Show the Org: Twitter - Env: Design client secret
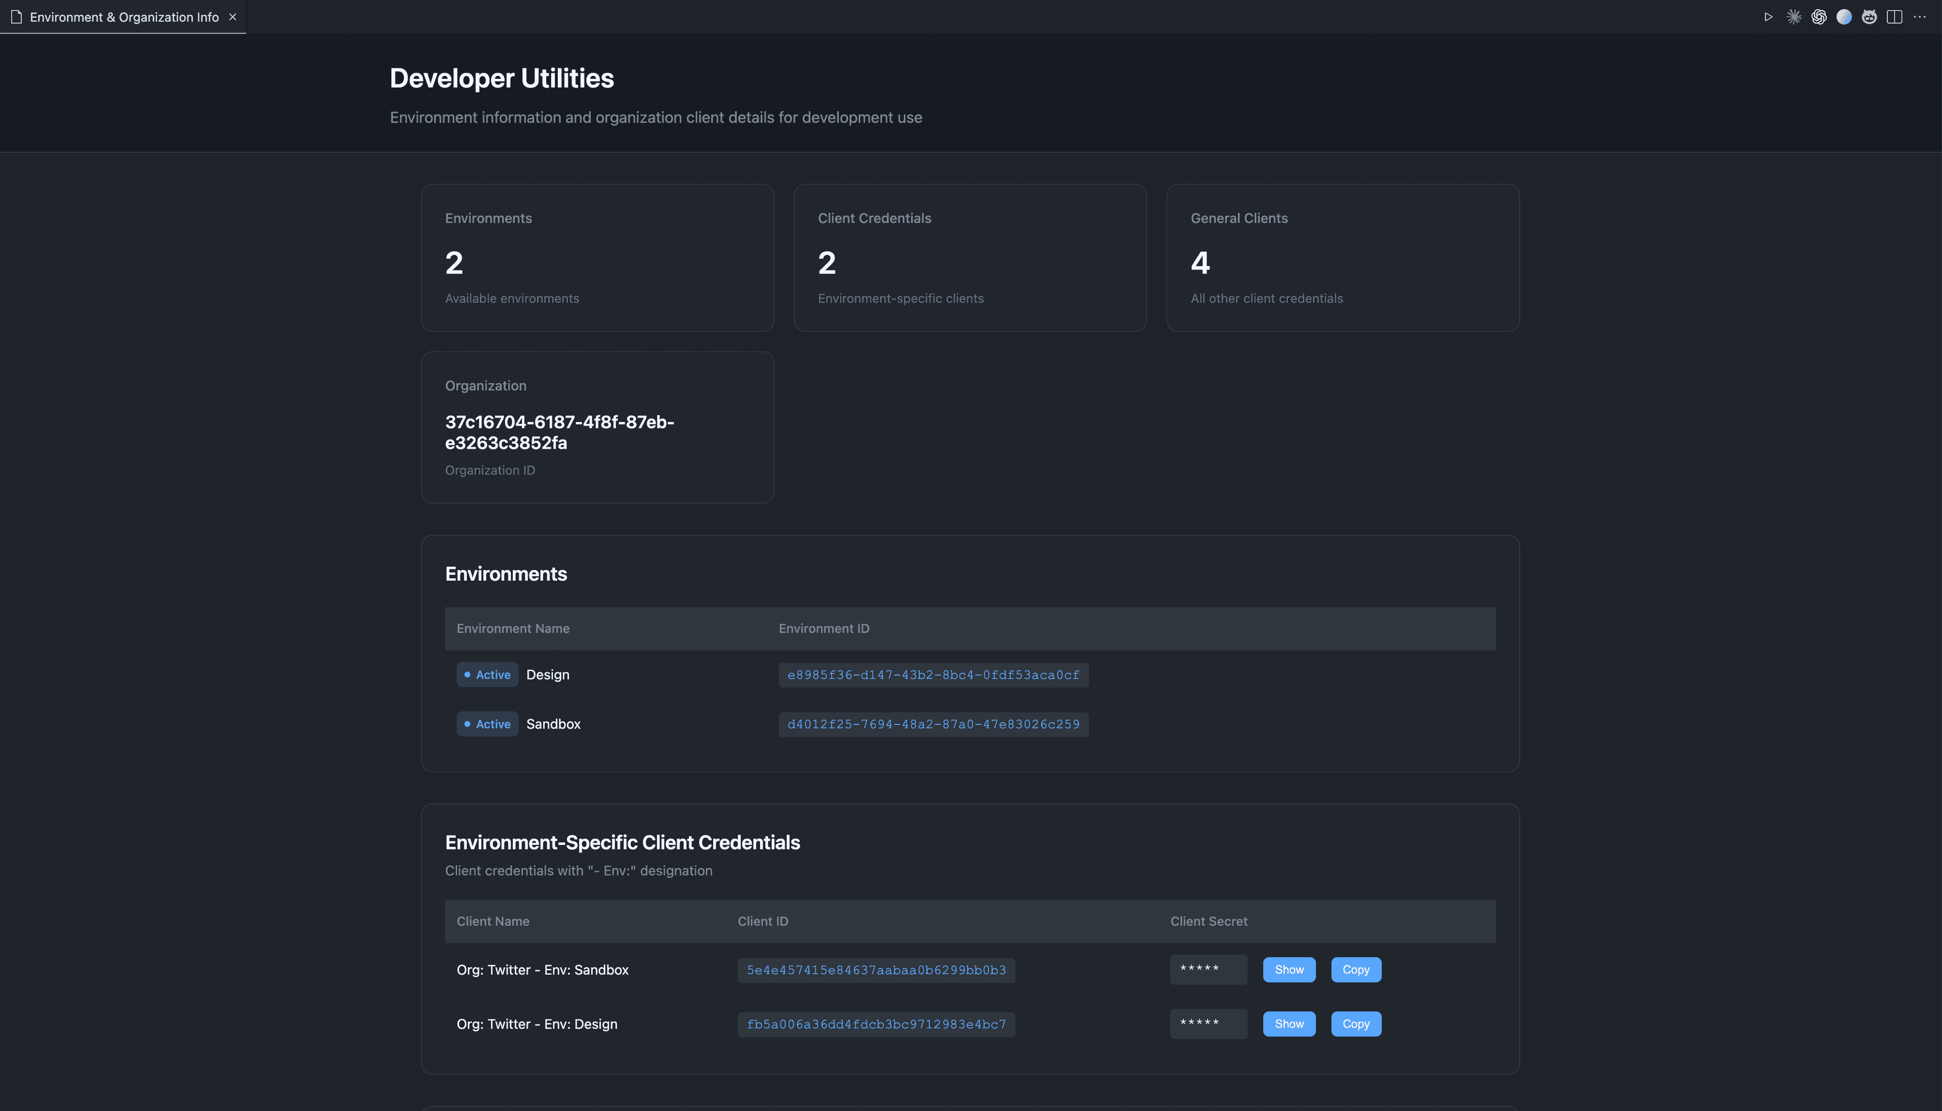1942x1111 pixels. tap(1289, 1023)
